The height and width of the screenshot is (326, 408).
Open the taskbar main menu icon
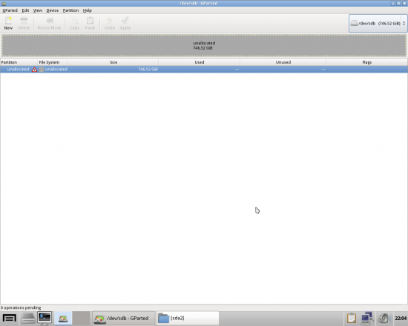point(10,318)
